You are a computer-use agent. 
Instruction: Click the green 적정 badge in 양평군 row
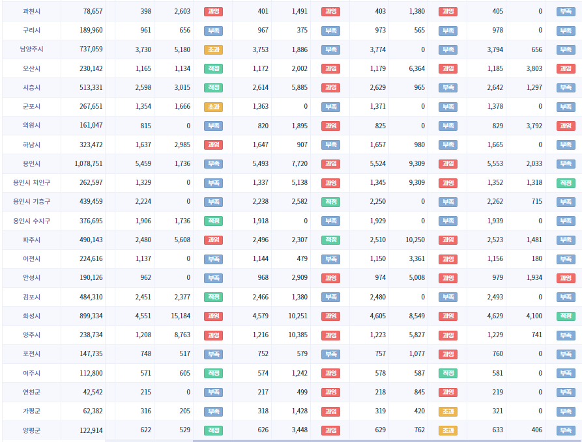[x=213, y=430]
